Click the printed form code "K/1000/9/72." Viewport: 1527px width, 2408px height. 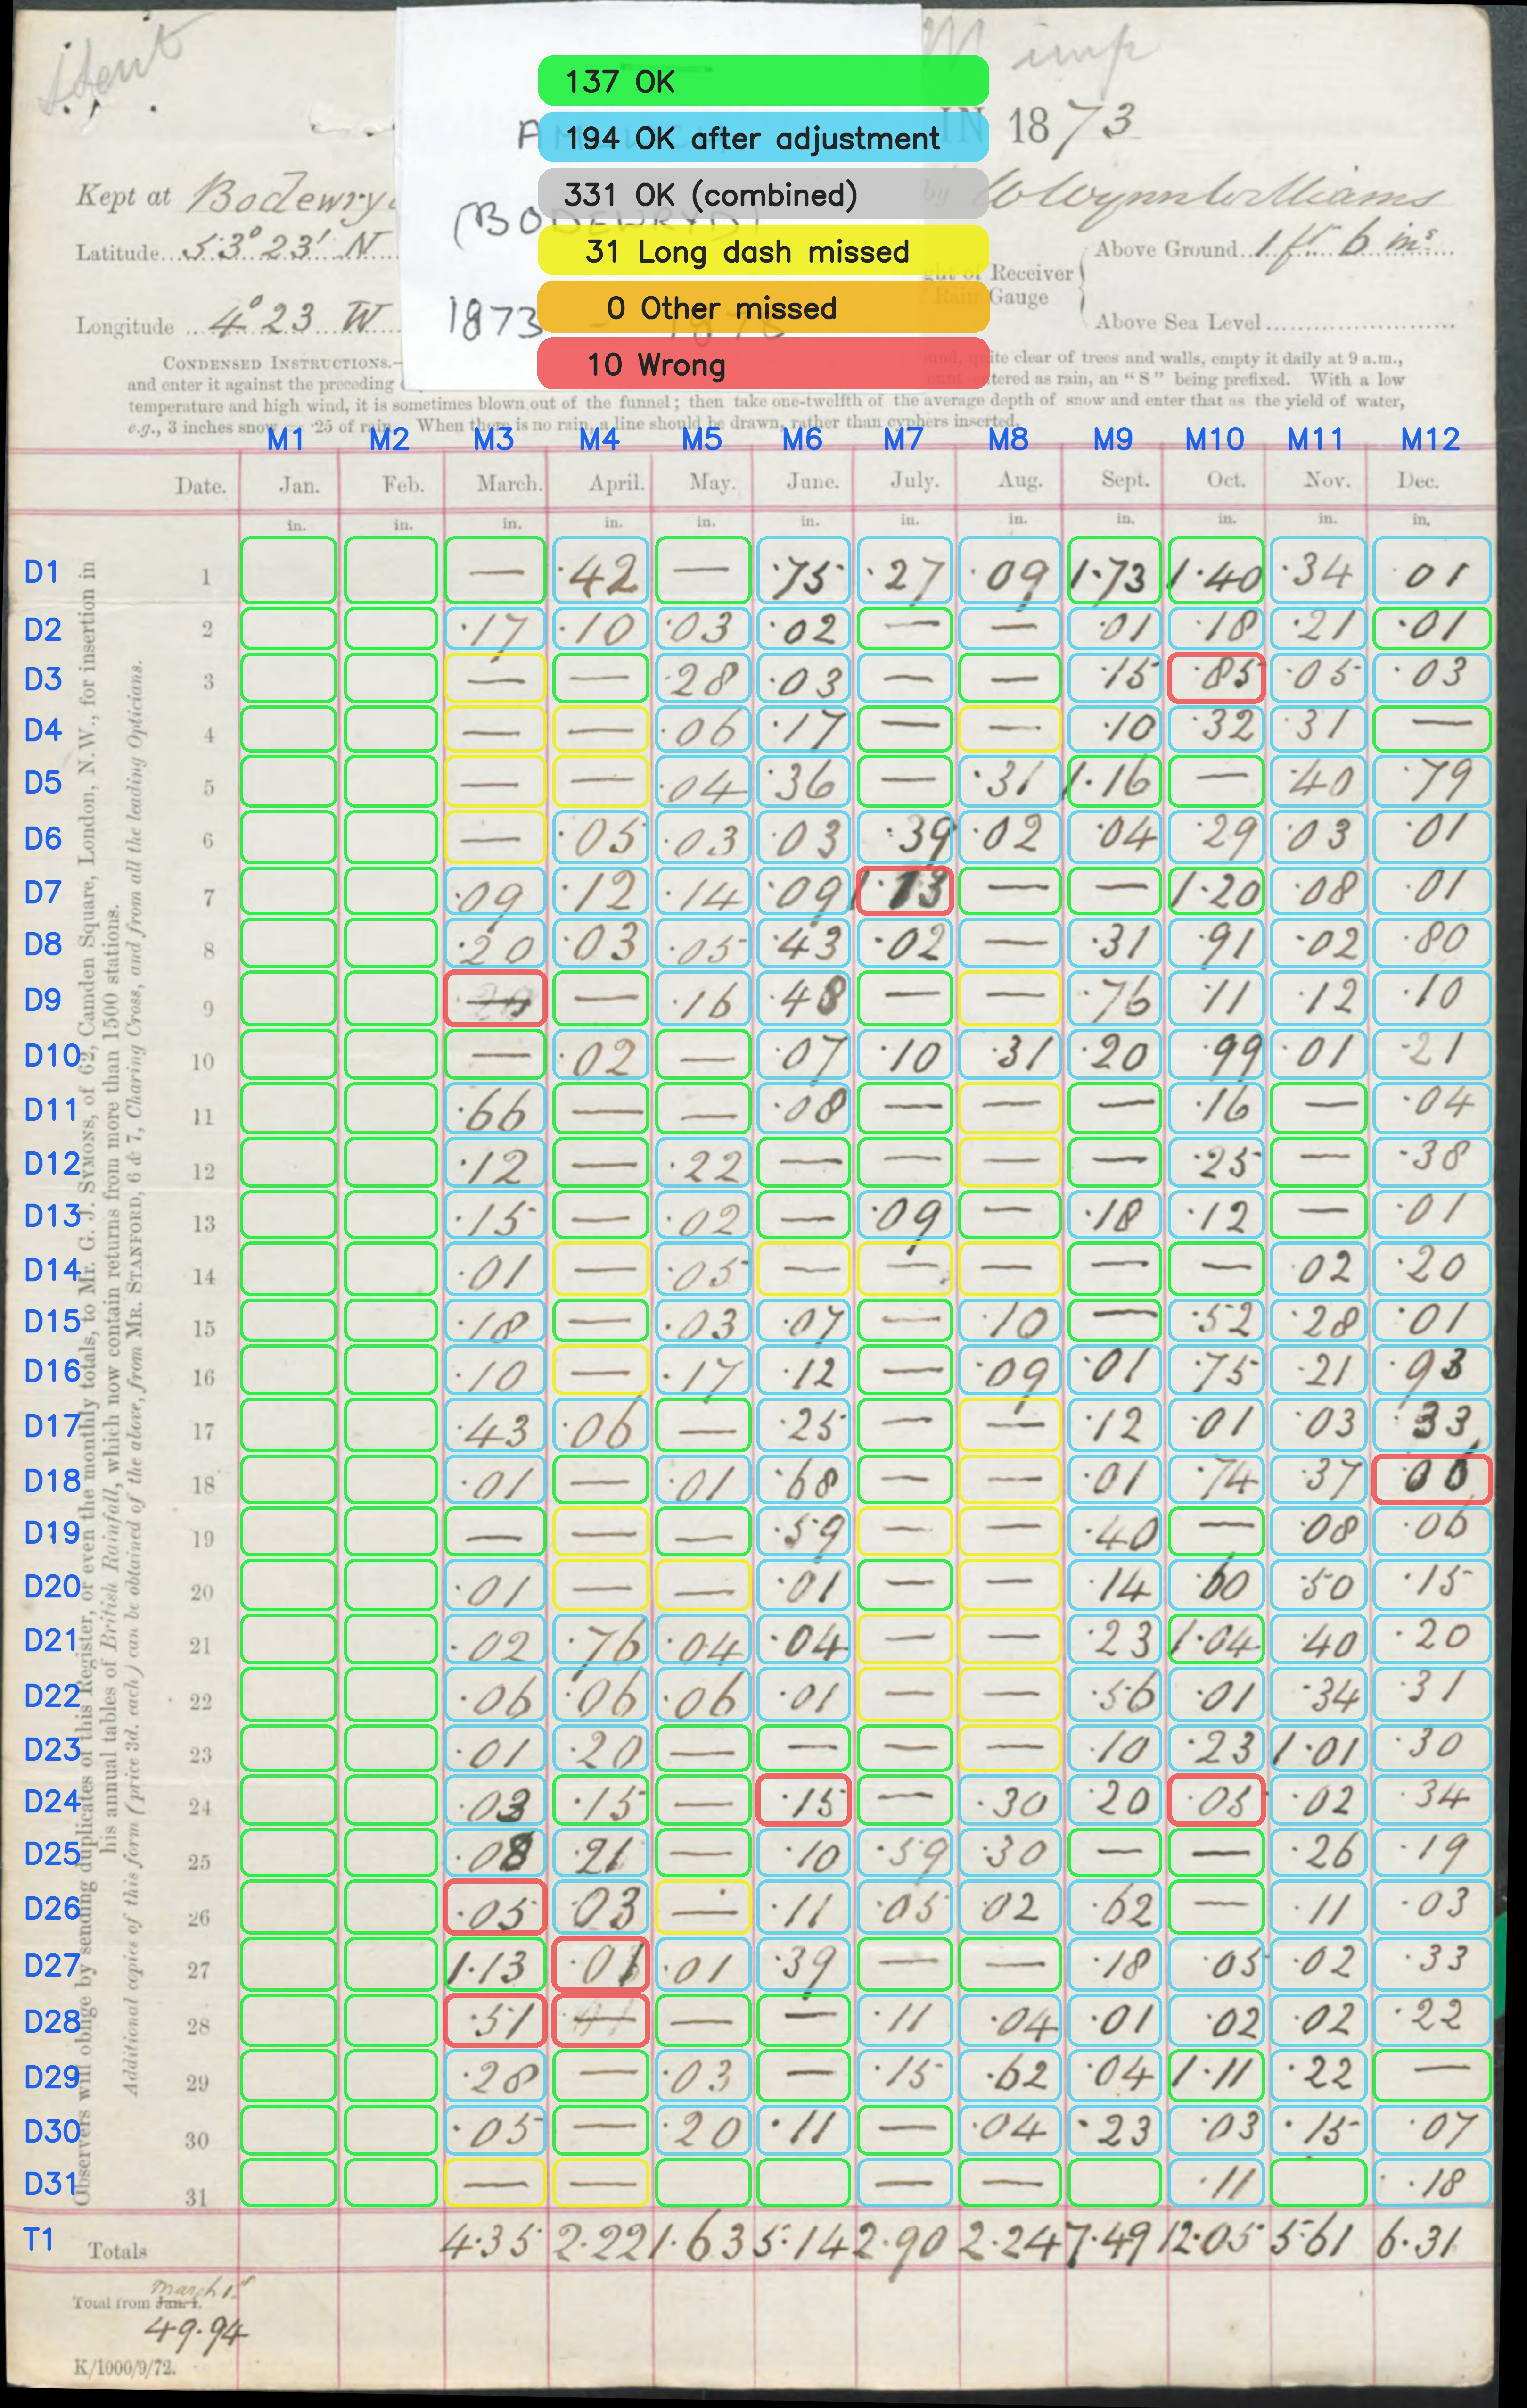[x=125, y=2368]
